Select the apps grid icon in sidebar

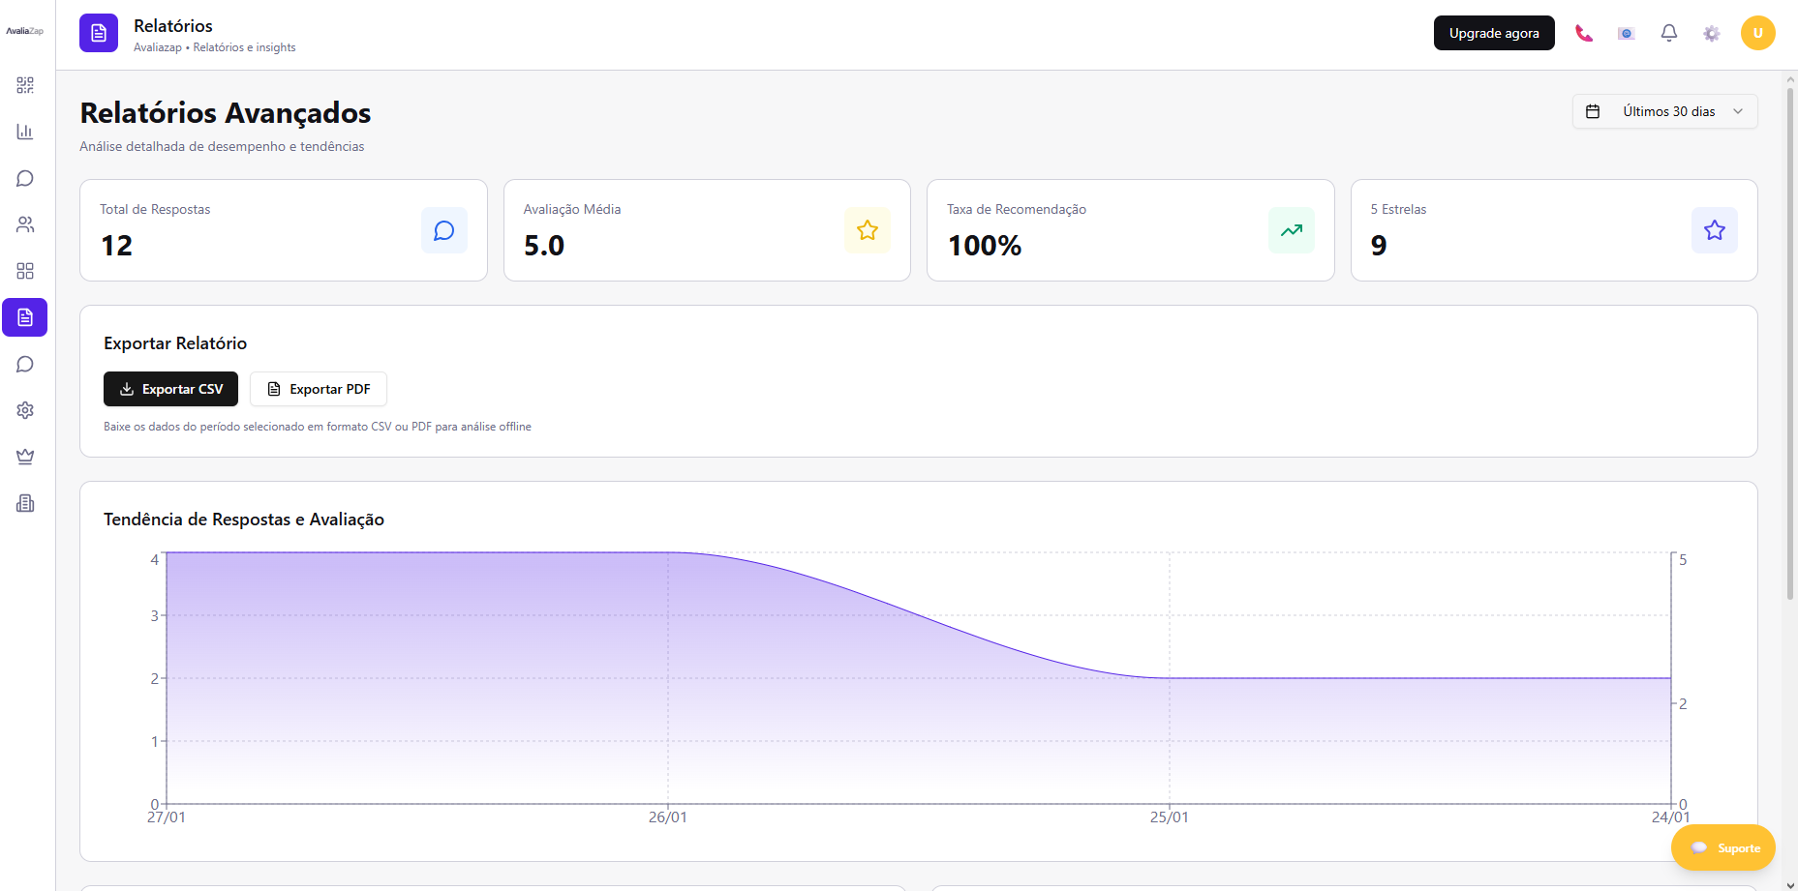[24, 271]
